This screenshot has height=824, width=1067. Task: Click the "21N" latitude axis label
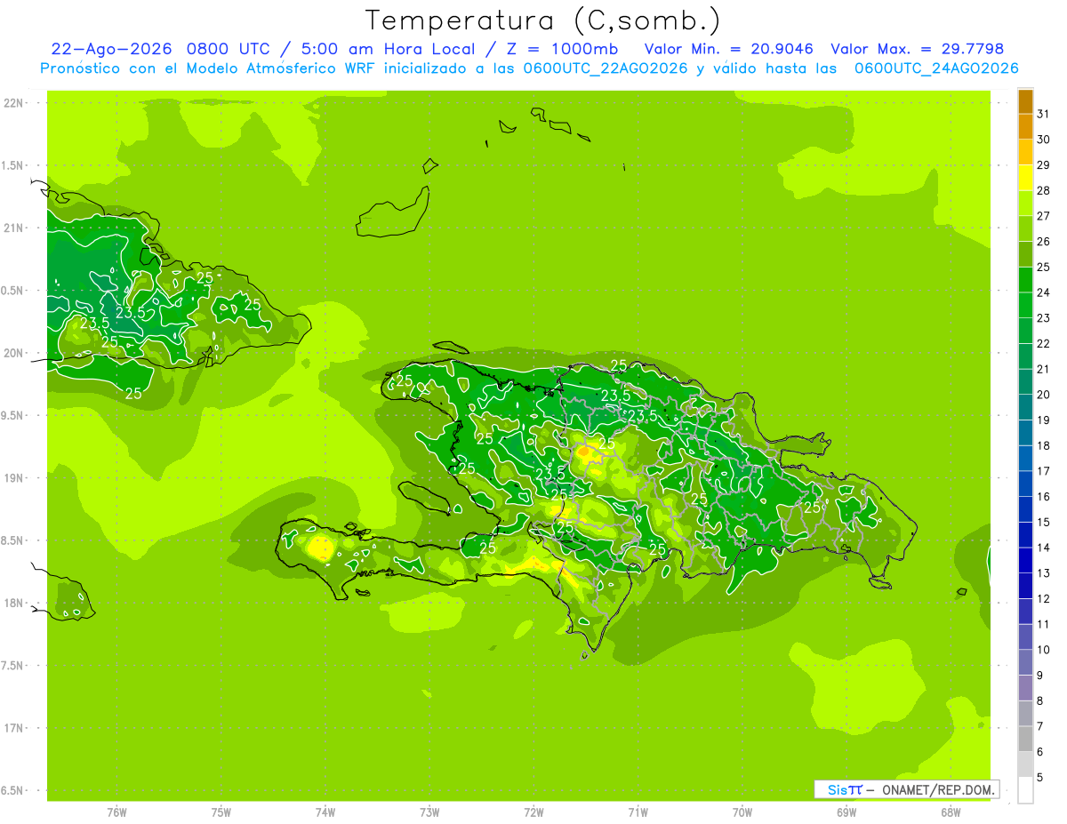[x=15, y=228]
